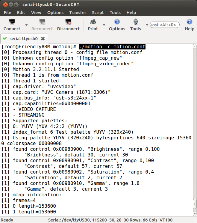197x223 pixels.
Task: Click the text cap.capabilities=0x04000001
Action: click(51, 103)
